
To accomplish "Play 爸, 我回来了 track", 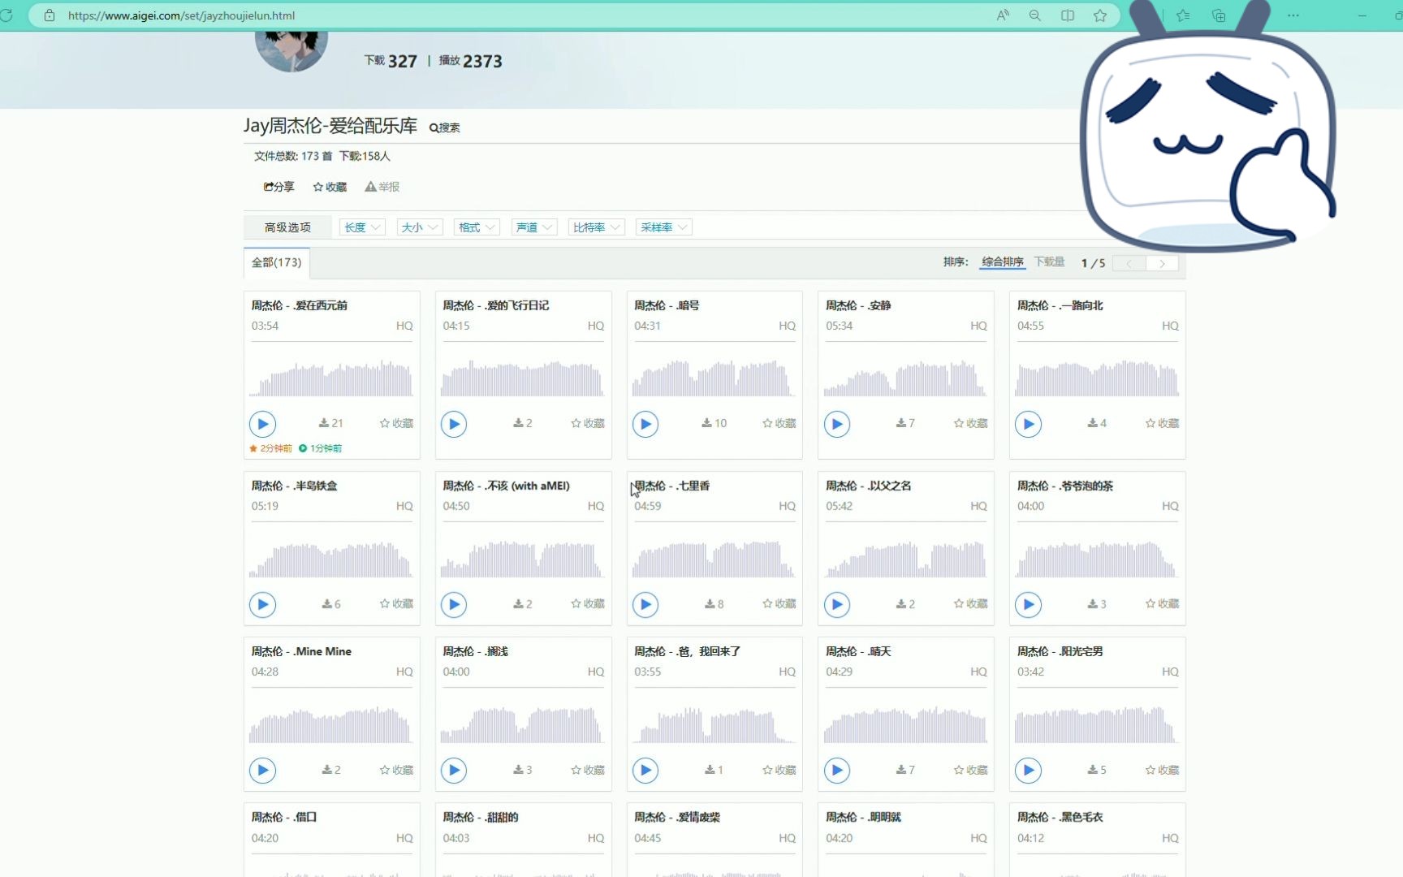I will [645, 770].
